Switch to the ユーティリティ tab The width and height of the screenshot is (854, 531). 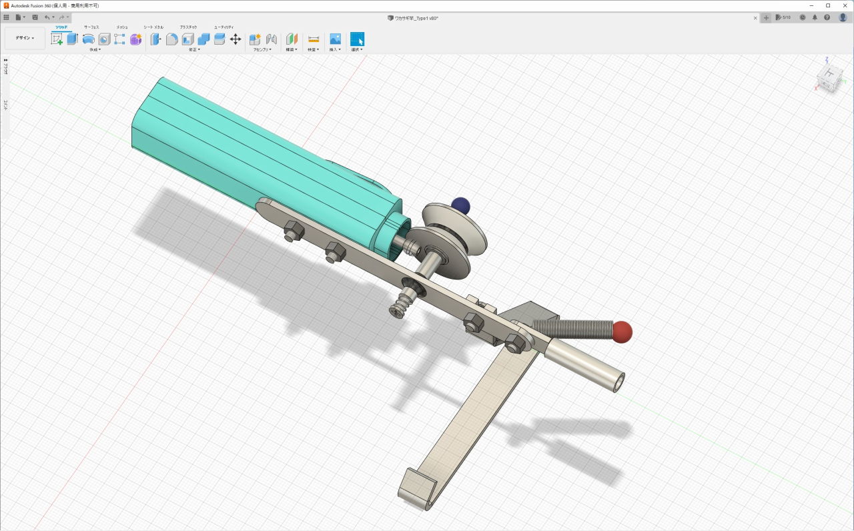click(224, 27)
